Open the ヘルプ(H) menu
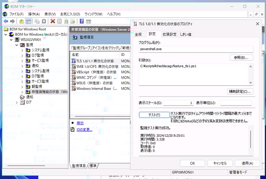The height and width of the screenshot is (179, 266). 114,14
